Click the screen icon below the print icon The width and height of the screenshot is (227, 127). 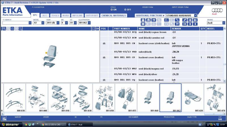click(143, 24)
